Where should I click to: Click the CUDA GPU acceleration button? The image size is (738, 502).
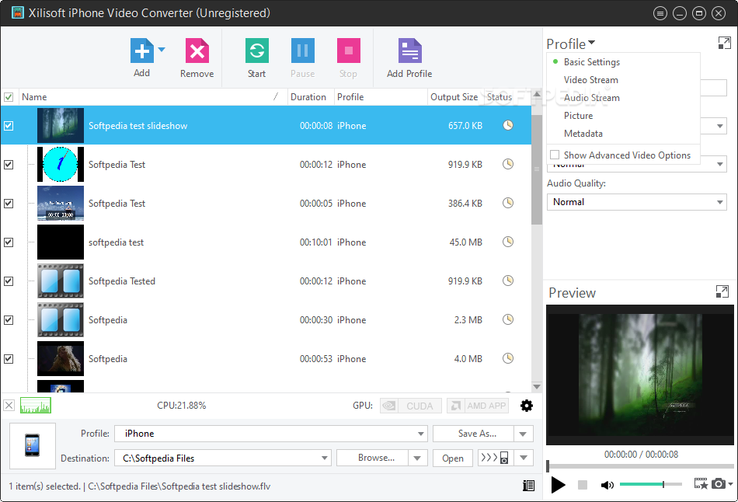pos(410,406)
